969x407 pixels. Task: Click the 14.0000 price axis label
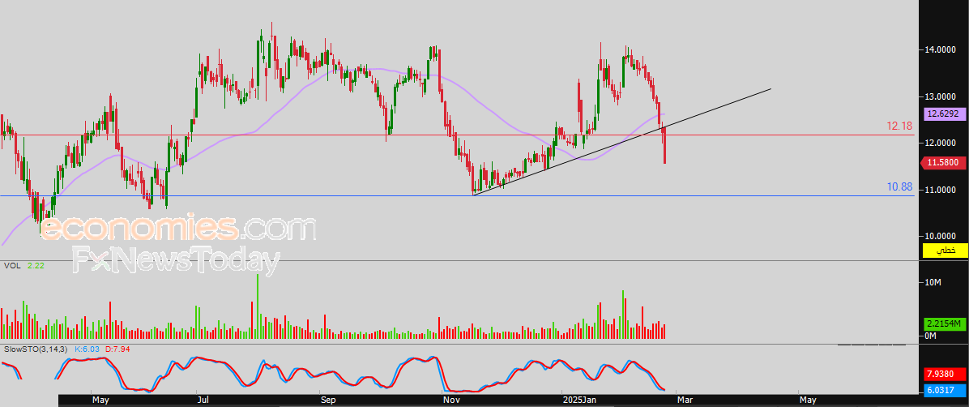tap(939, 49)
